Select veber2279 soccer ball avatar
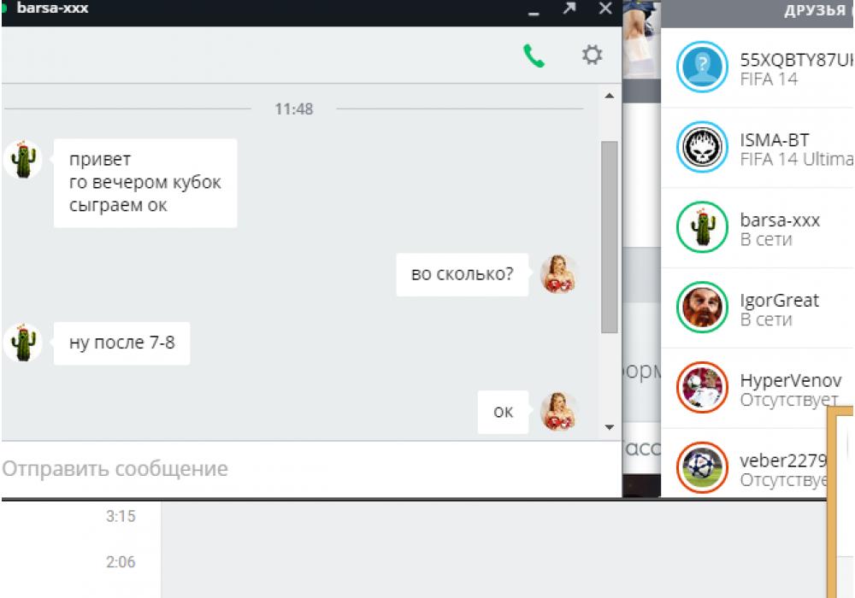Viewport: 855px width, 598px height. [x=701, y=468]
